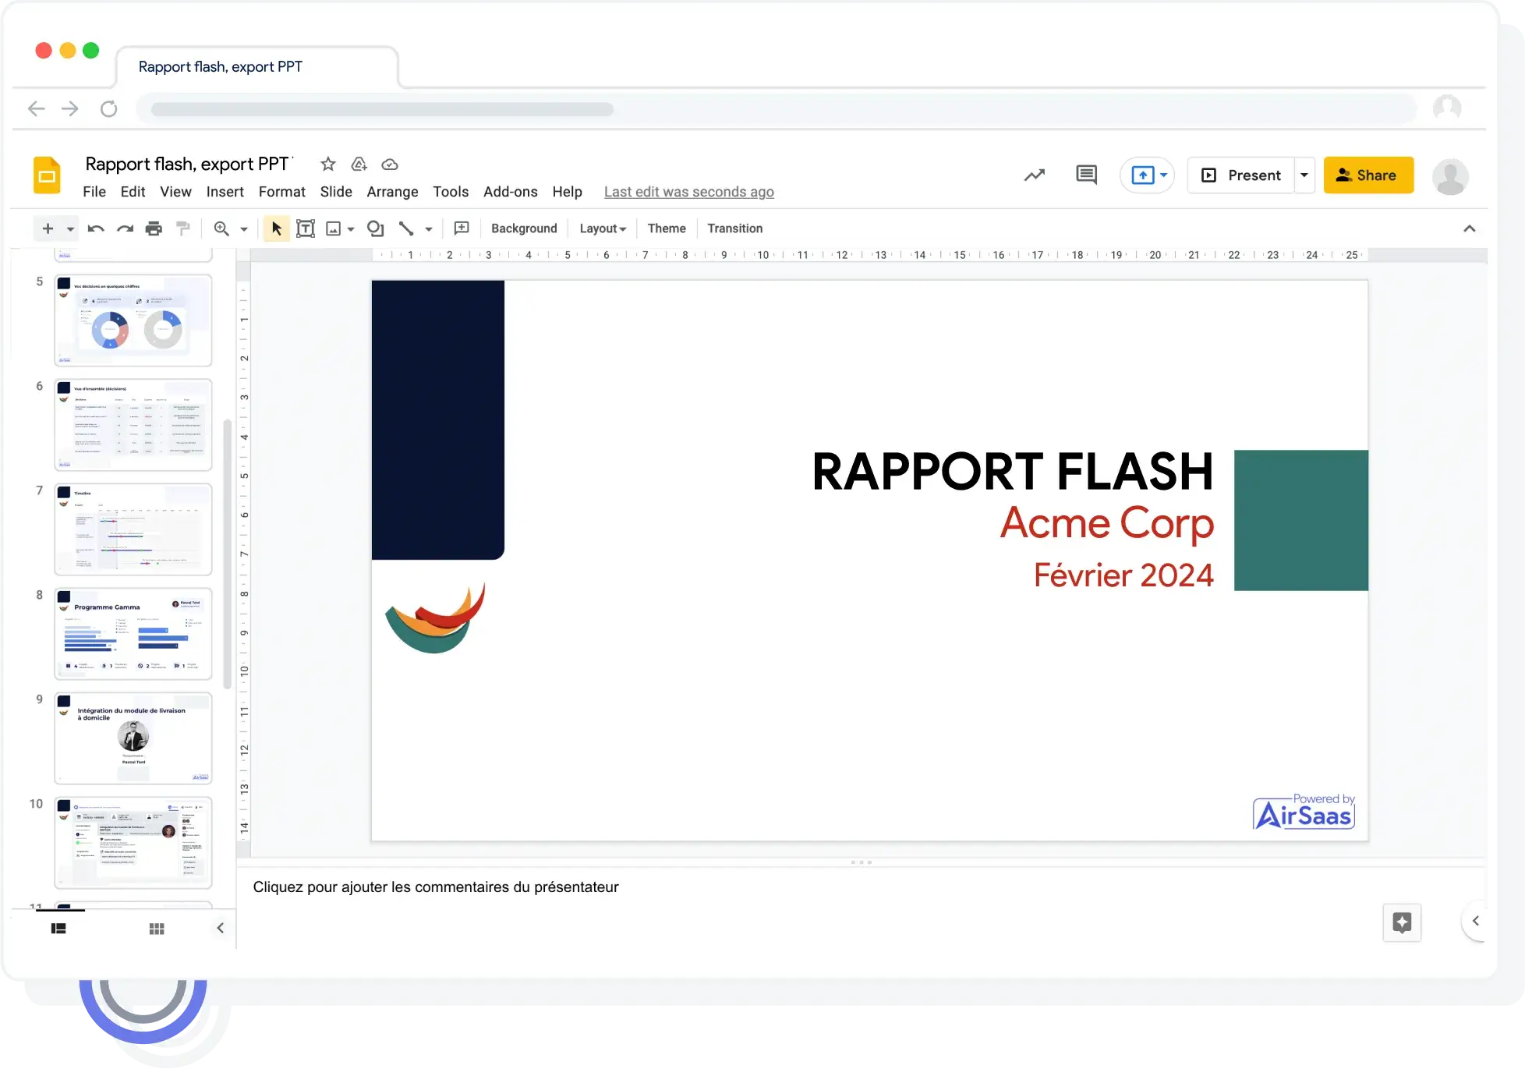
Task: Click the Share button
Action: click(1368, 175)
